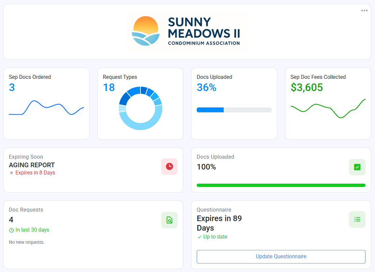
Task: Click the 100% green progress bar
Action: coord(281,185)
